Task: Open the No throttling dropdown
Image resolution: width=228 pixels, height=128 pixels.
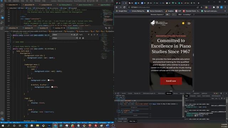Action: (187, 15)
